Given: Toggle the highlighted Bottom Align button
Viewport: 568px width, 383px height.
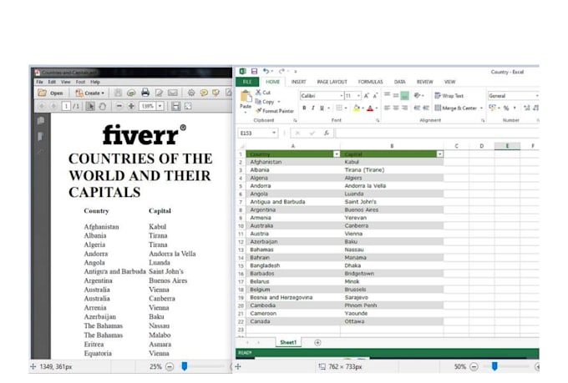Looking at the screenshot, I should point(404,96).
